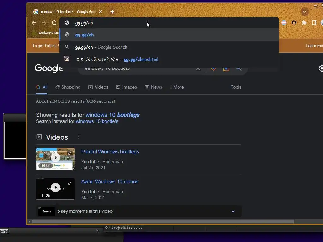This screenshot has height=242, width=323.
Task: Start voice search with microphone icon
Action: click(x=214, y=68)
